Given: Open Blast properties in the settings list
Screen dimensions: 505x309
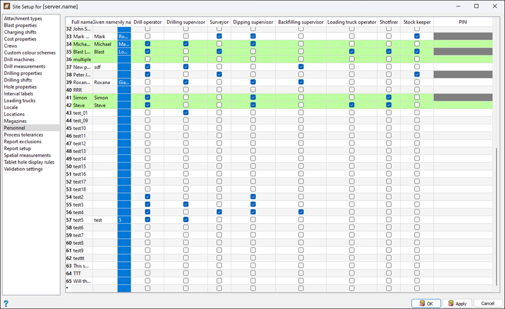Looking at the screenshot, I should (x=20, y=25).
